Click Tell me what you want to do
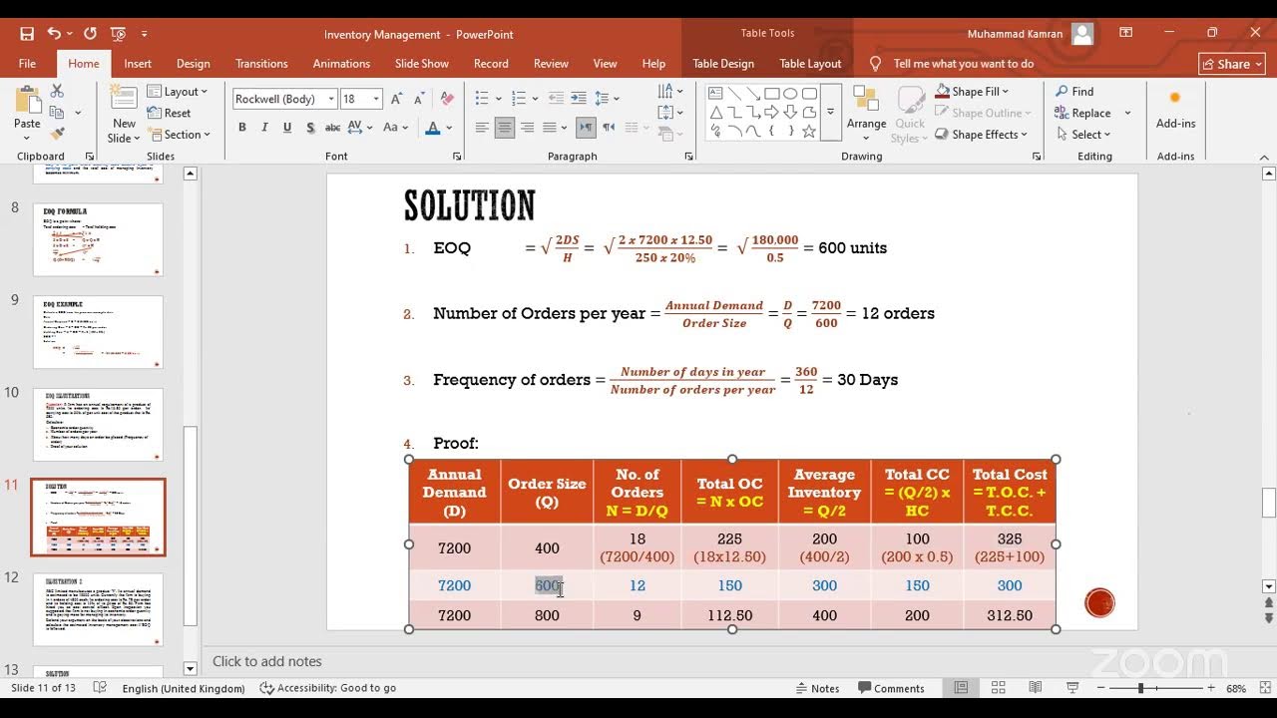1277x718 pixels. (963, 64)
